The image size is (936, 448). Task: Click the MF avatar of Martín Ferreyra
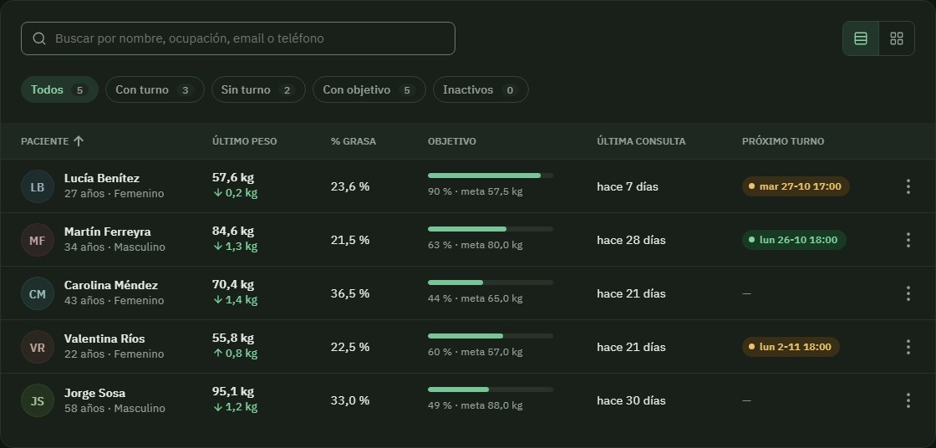tap(38, 240)
